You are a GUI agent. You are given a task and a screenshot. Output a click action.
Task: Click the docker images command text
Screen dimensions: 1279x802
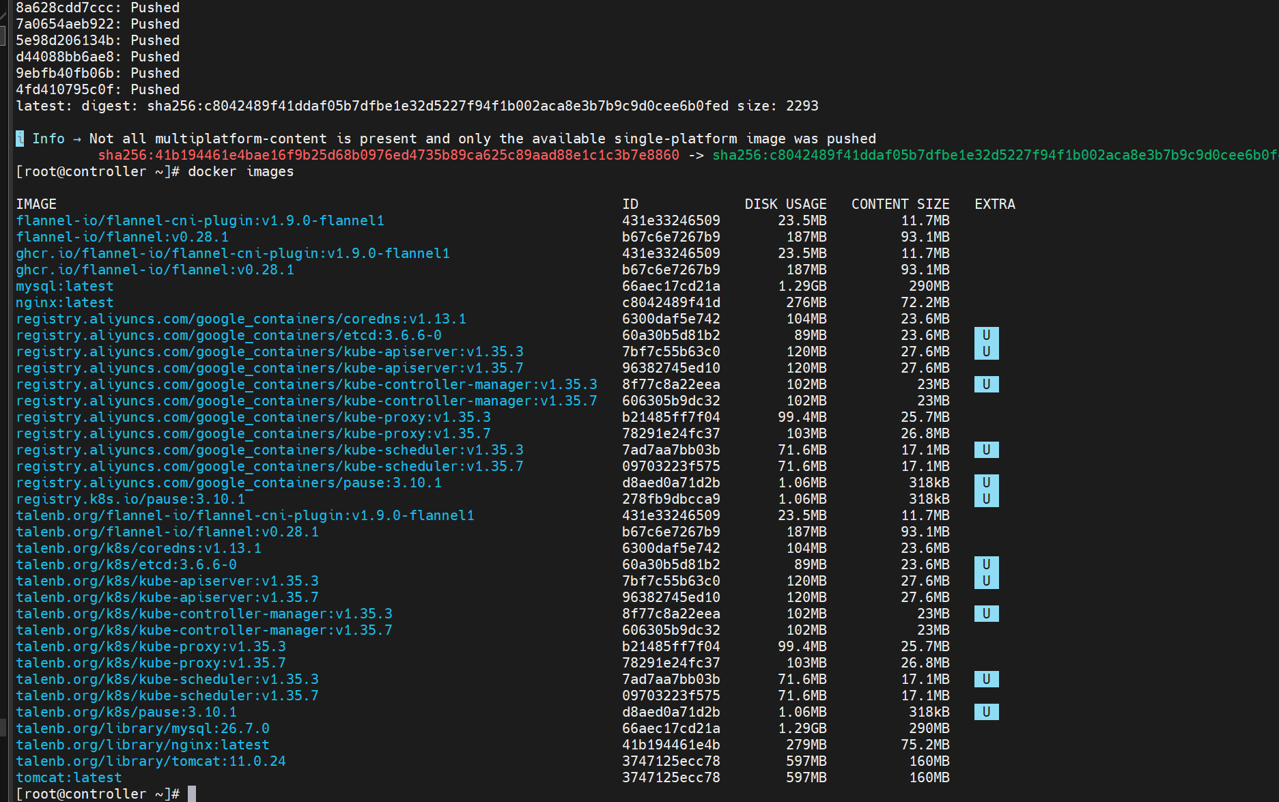240,171
